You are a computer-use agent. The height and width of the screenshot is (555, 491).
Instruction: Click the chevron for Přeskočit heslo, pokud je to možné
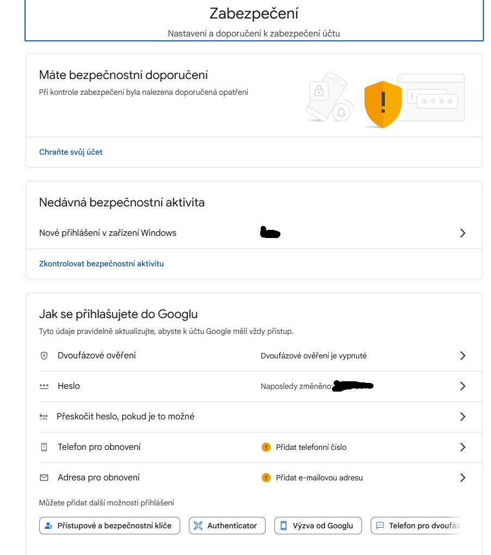pyautogui.click(x=463, y=417)
